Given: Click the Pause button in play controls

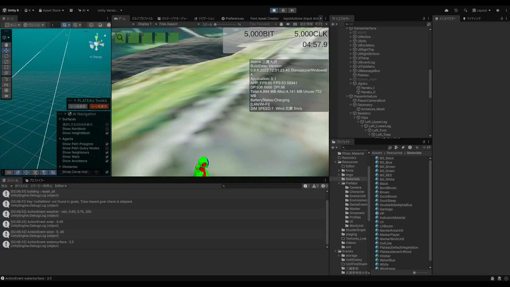Looking at the screenshot, I should (283, 10).
